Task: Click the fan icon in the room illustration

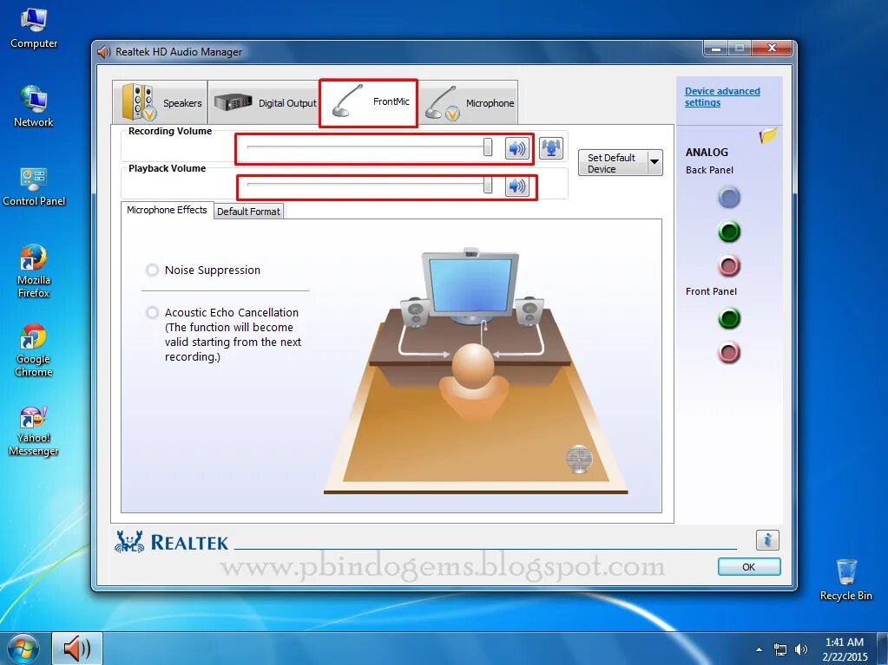Action: [579, 460]
